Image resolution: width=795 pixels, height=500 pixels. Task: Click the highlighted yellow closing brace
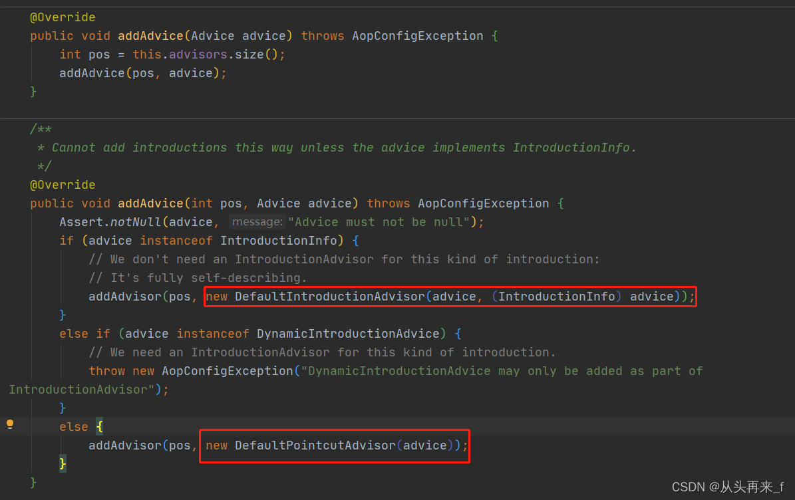62,463
